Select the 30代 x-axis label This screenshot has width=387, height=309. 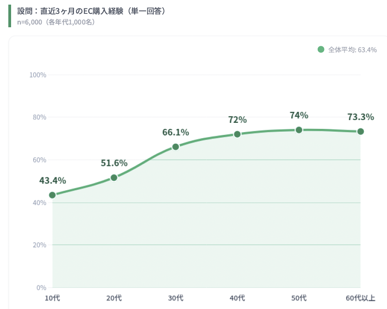(x=176, y=297)
